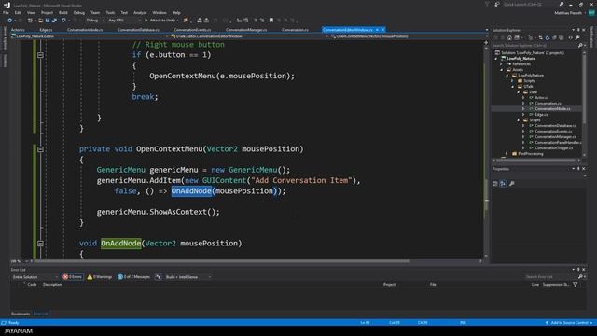Toggle the 0 of 2 Messages filter
Screen dimensions: 597x336
coord(133,277)
